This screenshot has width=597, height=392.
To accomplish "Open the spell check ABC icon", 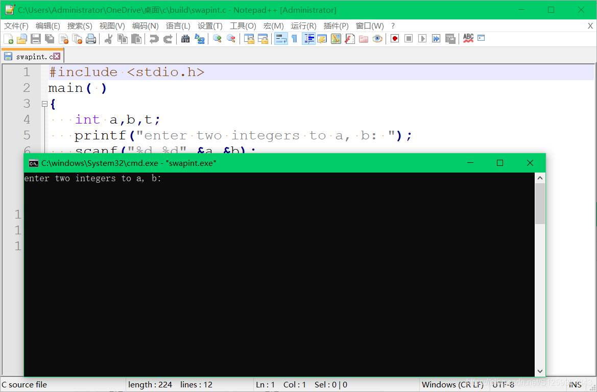I will 468,38.
